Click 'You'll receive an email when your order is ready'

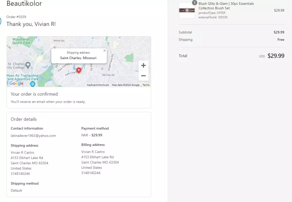(x=48, y=102)
